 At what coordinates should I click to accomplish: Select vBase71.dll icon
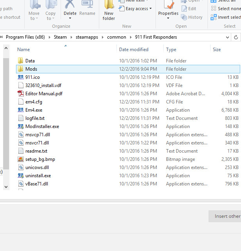coord(21,183)
